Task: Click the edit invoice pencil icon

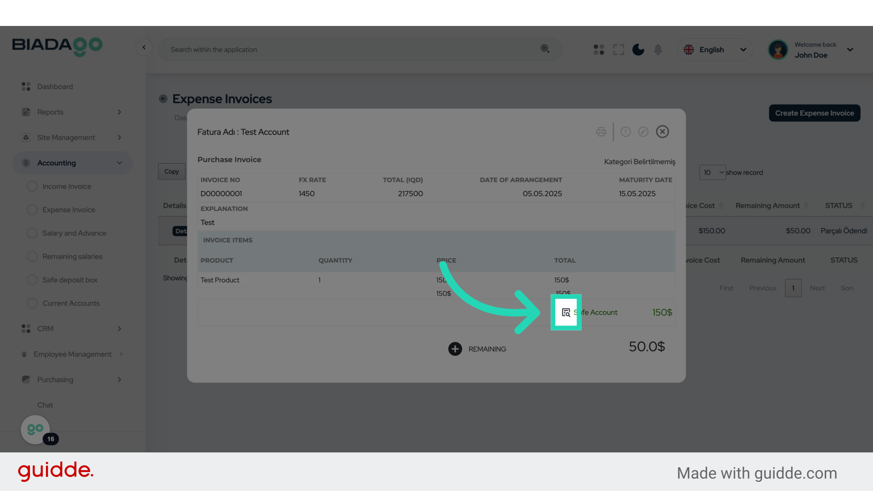Action: 643,132
